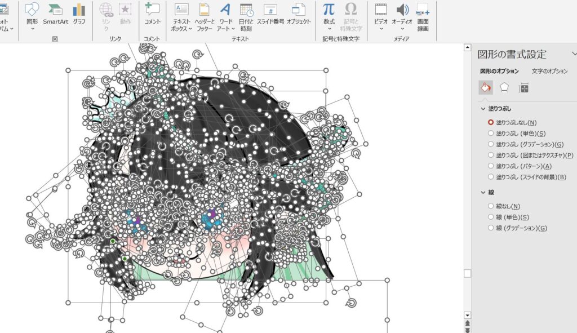Choose 塗りつぶし (グラデーション) option
The width and height of the screenshot is (577, 333).
click(x=491, y=144)
